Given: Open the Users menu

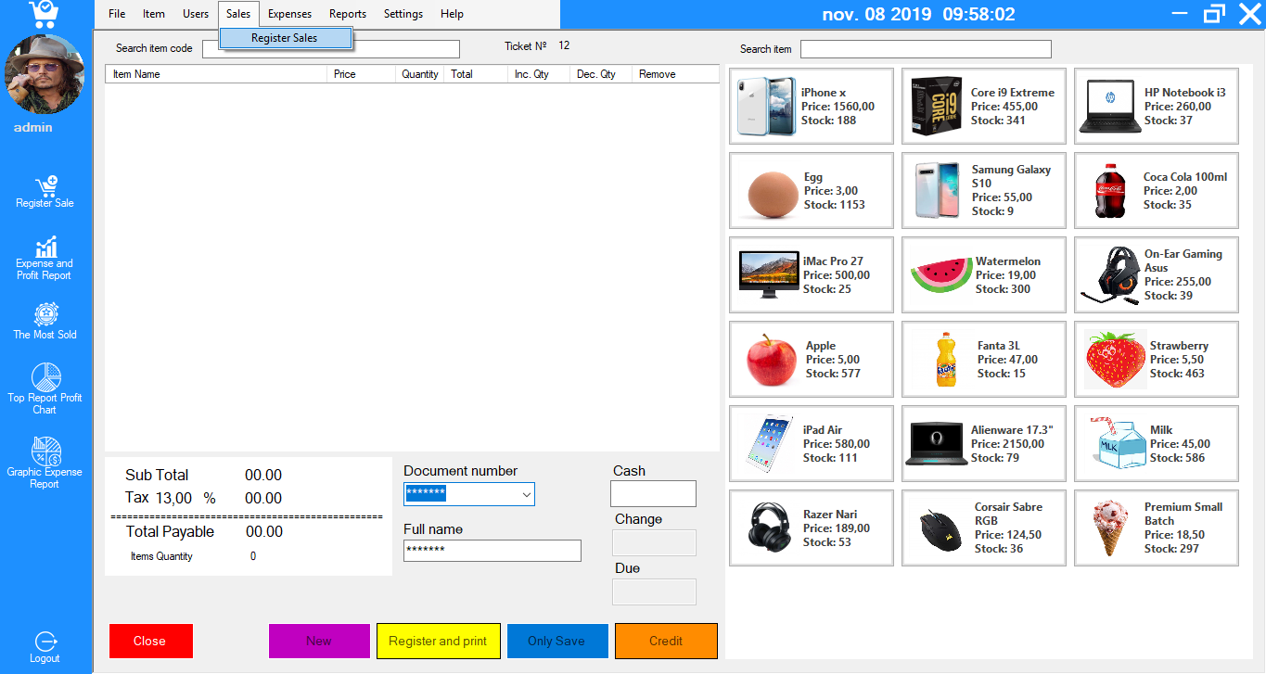Looking at the screenshot, I should [x=196, y=14].
